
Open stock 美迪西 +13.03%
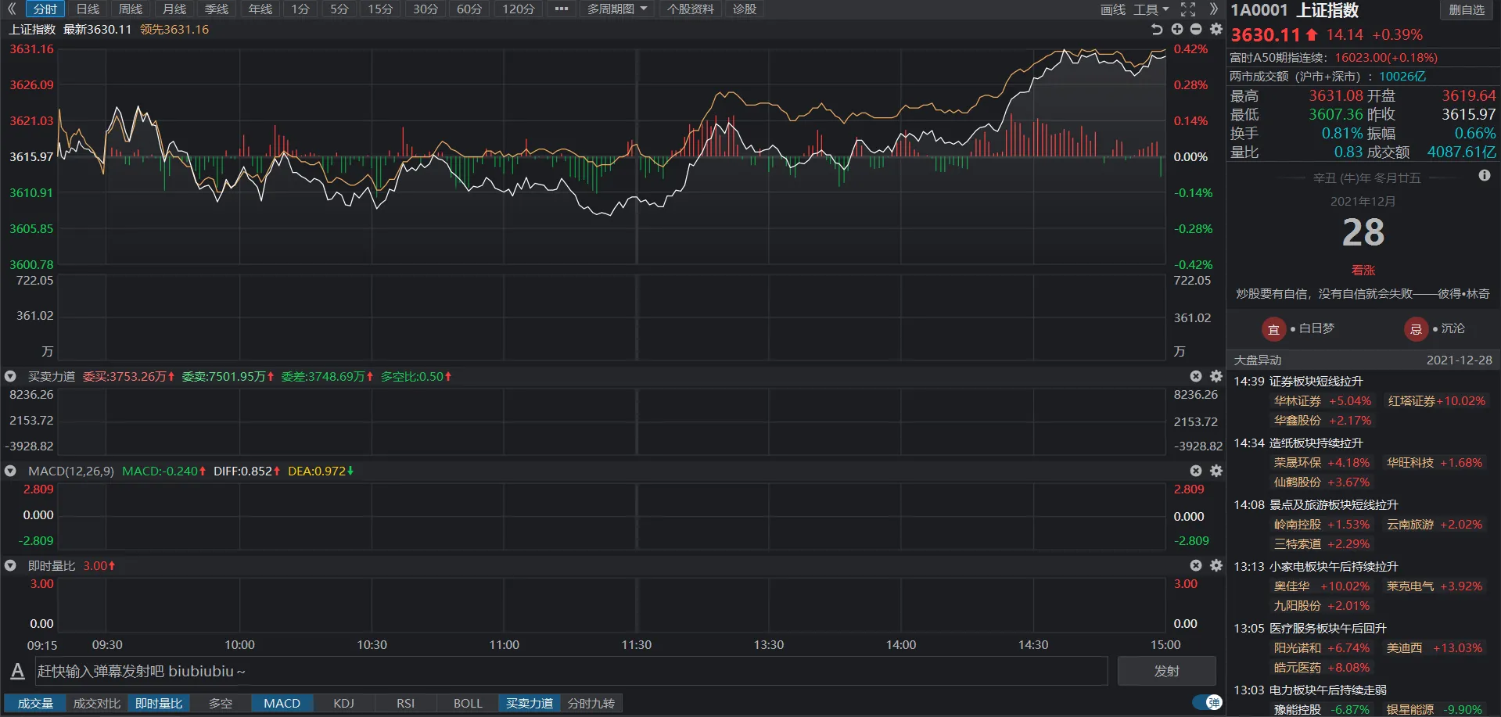[1435, 648]
